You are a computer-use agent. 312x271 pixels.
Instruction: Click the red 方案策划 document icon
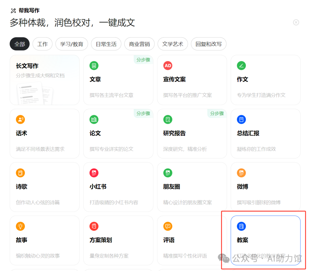94,226
